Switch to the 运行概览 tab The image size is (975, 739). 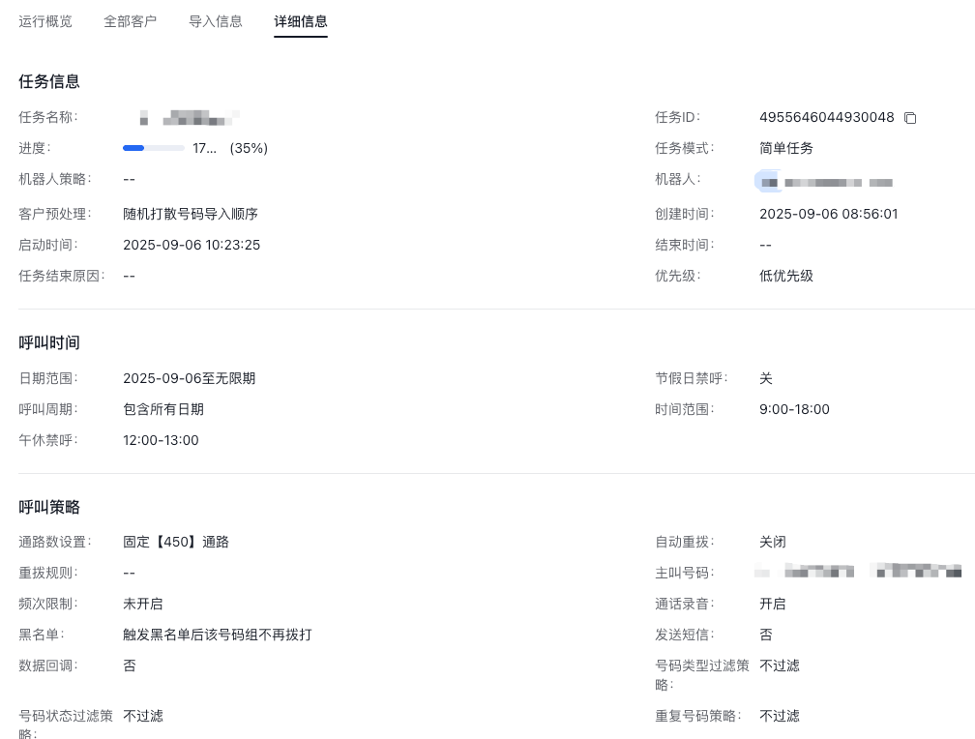pyautogui.click(x=45, y=21)
